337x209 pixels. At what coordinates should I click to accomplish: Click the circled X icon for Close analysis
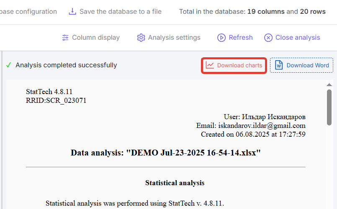pyautogui.click(x=268, y=38)
